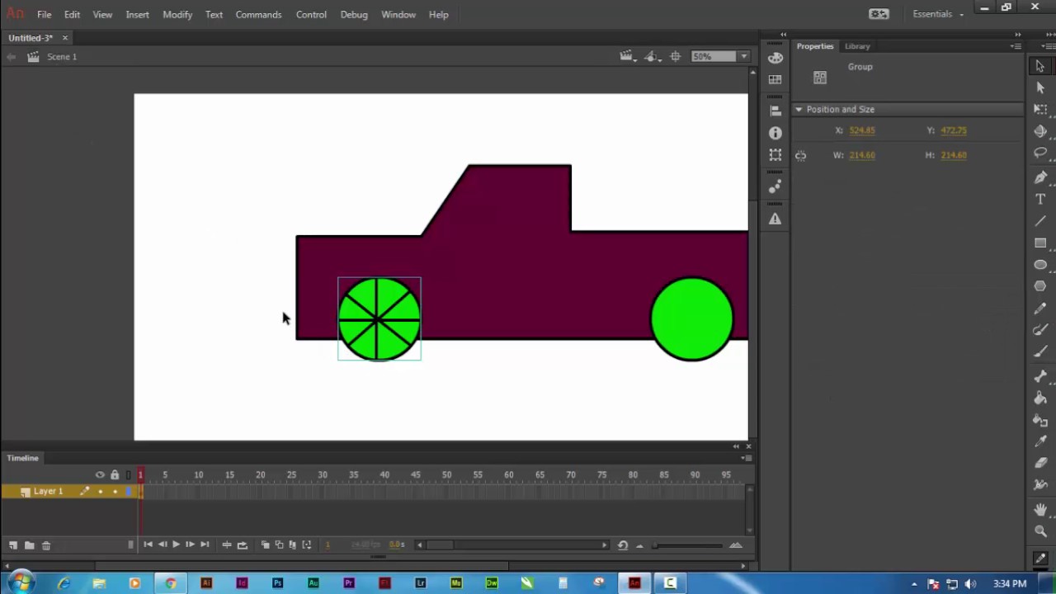Image resolution: width=1056 pixels, height=594 pixels.
Task: Open the Modify menu
Action: click(x=177, y=14)
